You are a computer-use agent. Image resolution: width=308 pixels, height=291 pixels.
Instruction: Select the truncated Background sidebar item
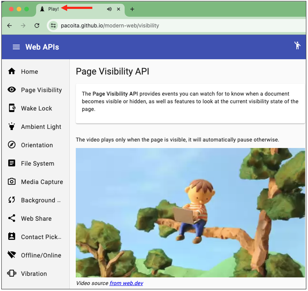click(x=36, y=200)
